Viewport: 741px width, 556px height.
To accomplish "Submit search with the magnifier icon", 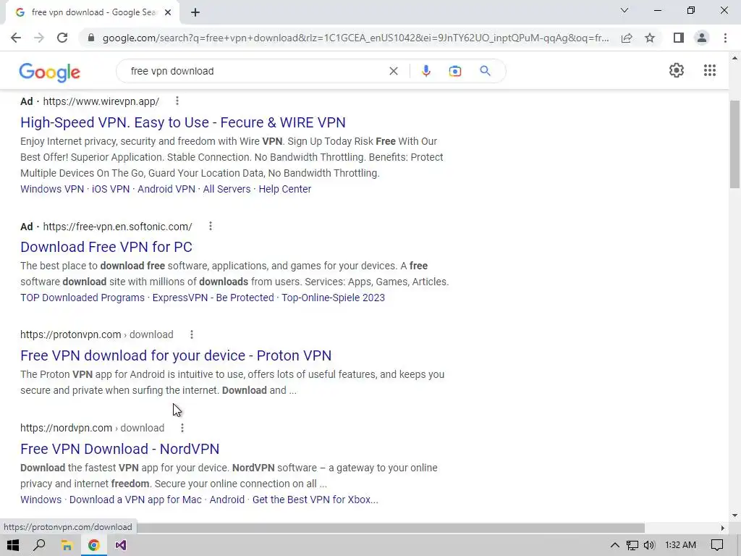I will pos(485,71).
